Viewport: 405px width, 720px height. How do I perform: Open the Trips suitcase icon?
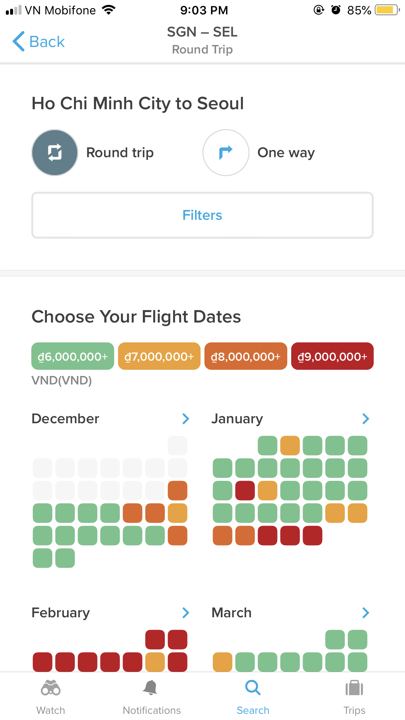[x=354, y=688]
